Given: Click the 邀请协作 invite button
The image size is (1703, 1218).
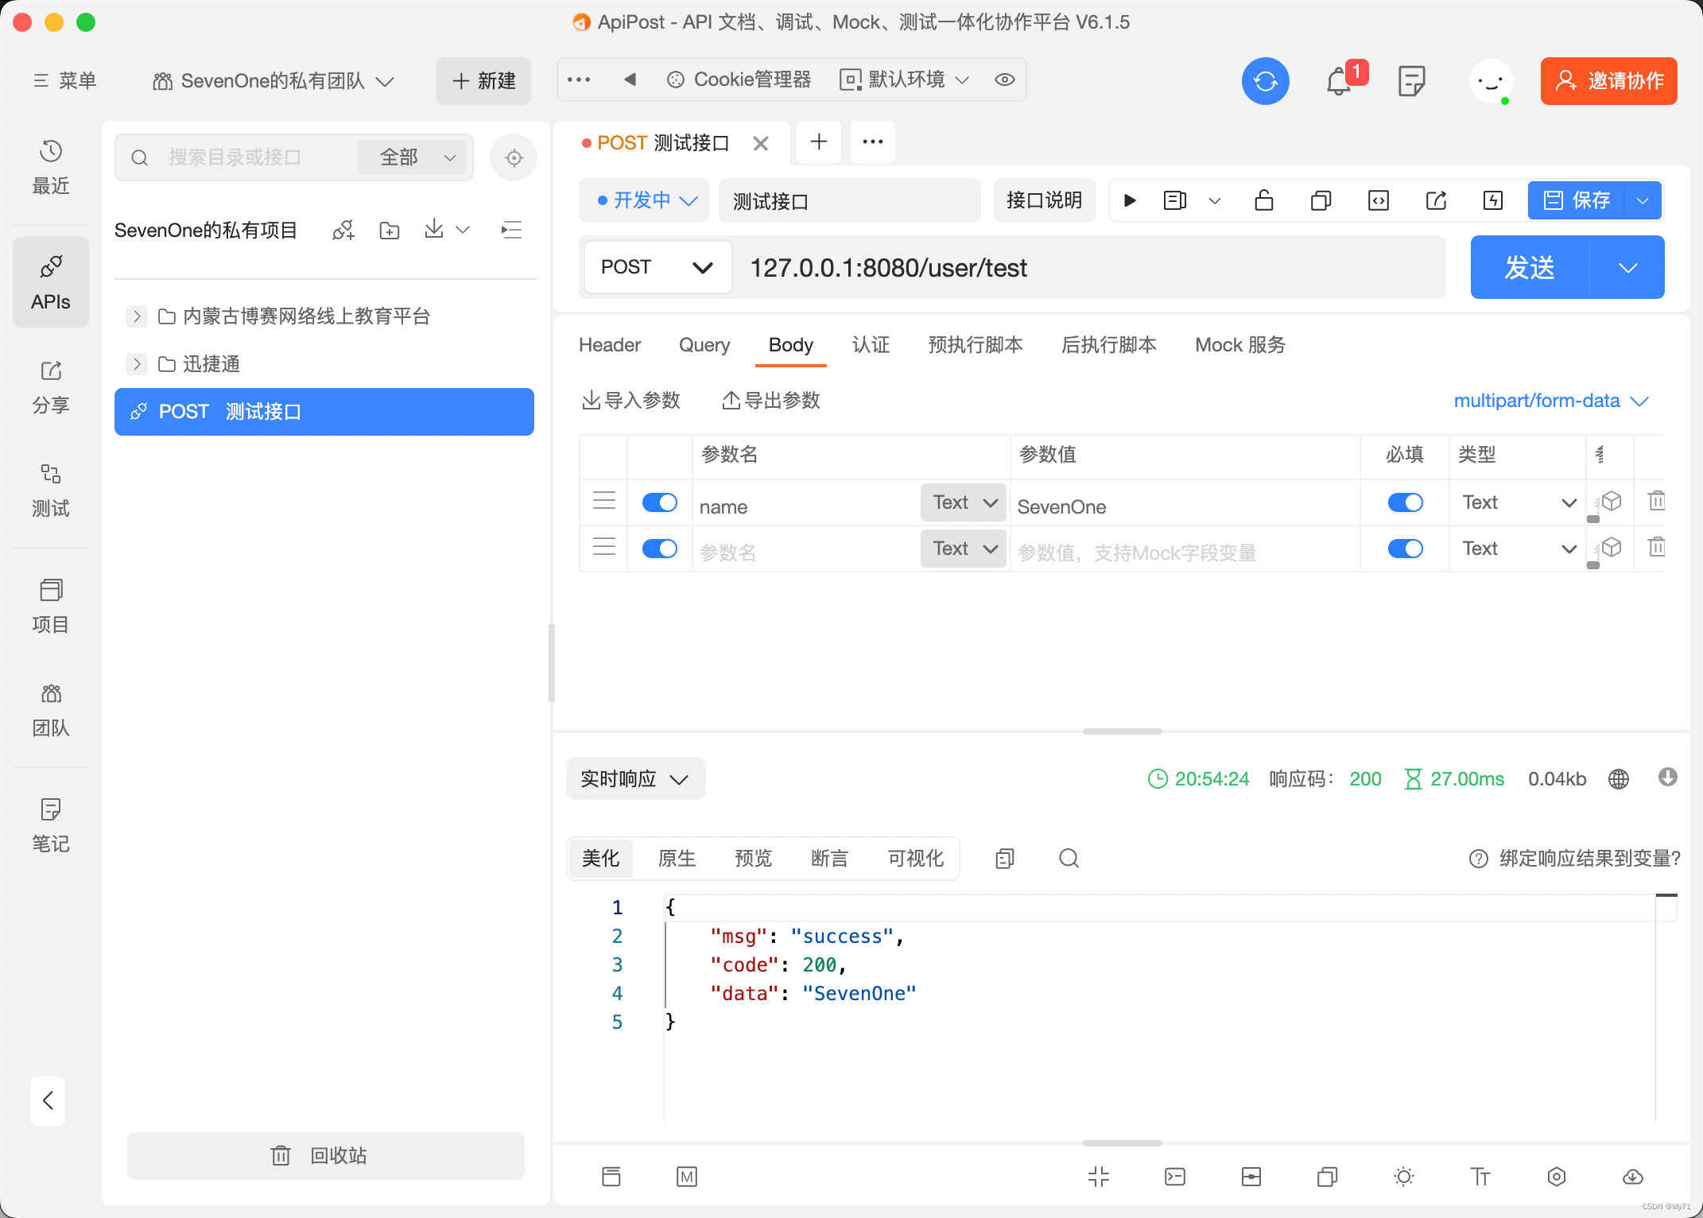Looking at the screenshot, I should coord(1608,81).
